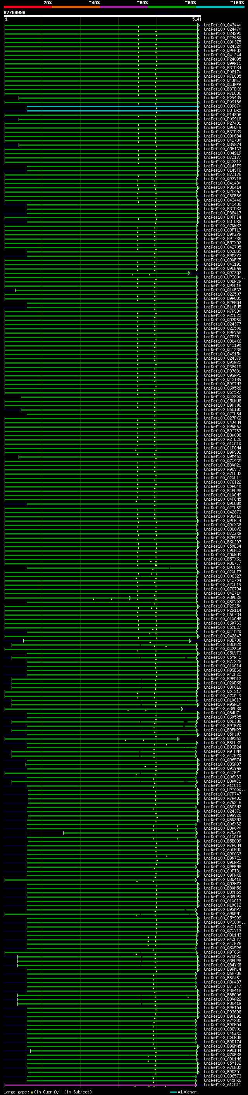The image size is (248, 1095).
Task: Click the UniRef100_Q4JME7 label
Action: point(222,80)
